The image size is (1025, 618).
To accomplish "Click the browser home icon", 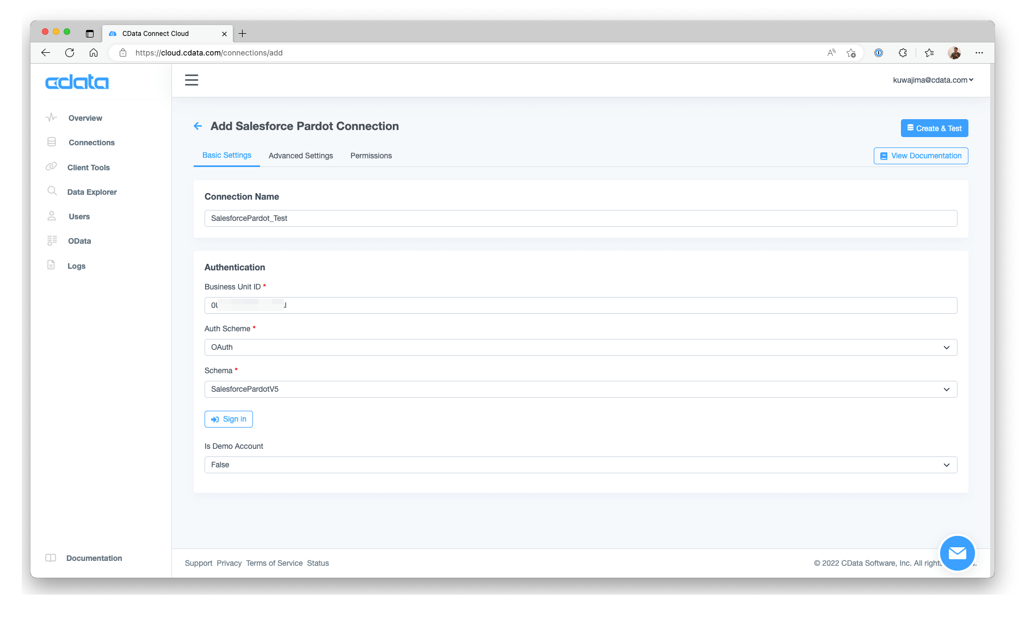I will point(94,53).
